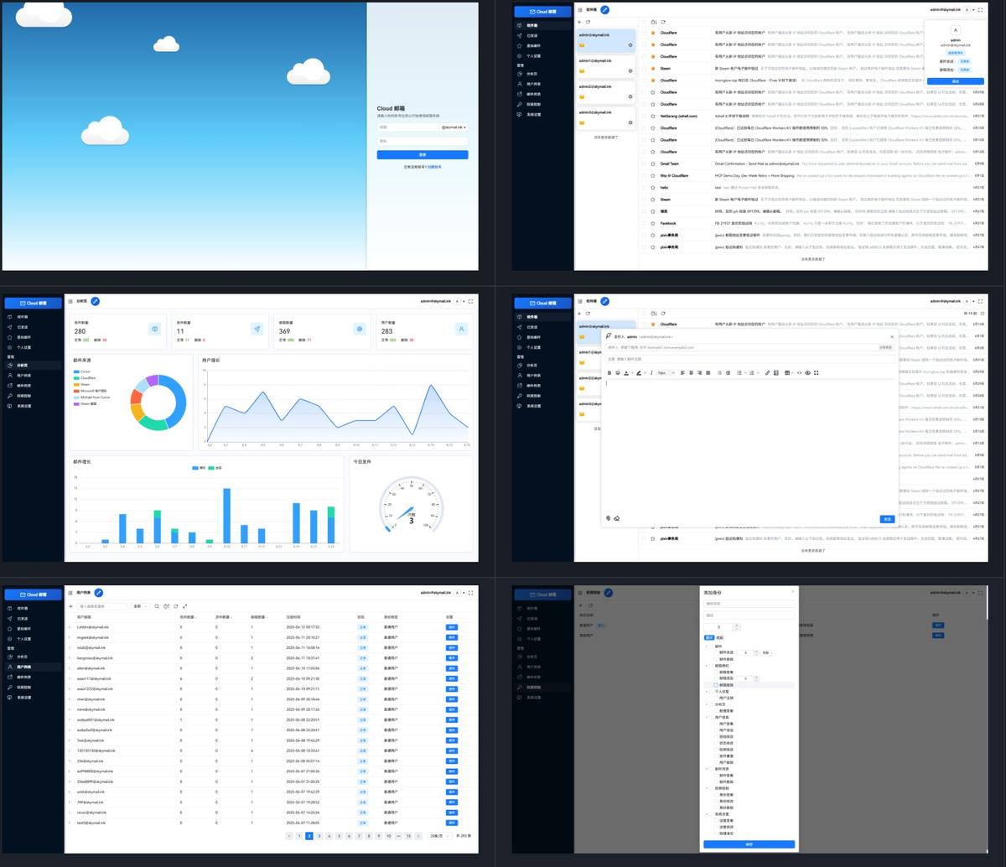Open the eye preview icon in compose toolbar
1006x867 pixels.
click(807, 373)
